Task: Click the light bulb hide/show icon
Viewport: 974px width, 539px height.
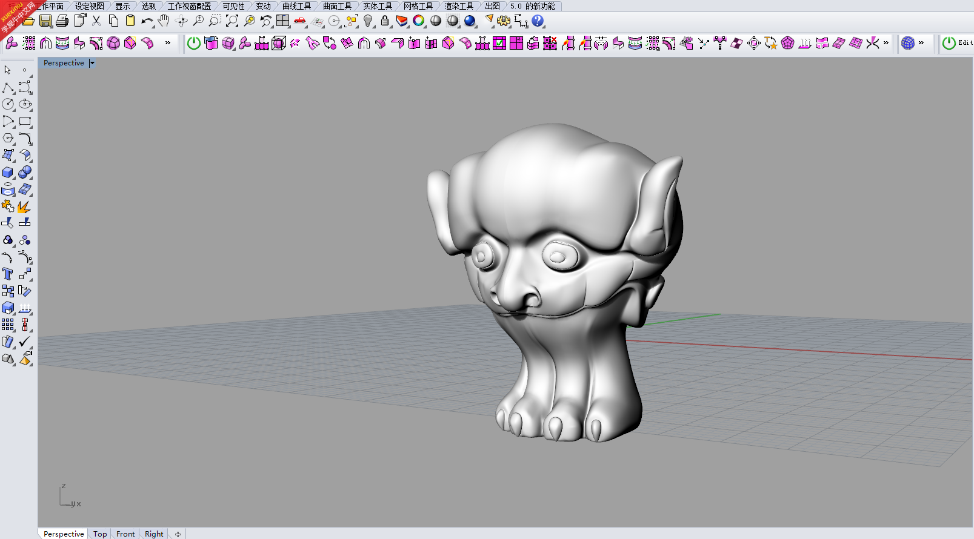Action: 368,21
